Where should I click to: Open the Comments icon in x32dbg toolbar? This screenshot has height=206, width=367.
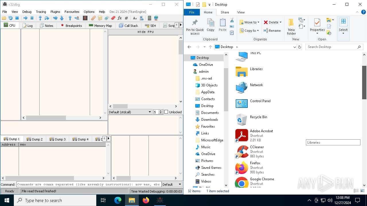tap(100, 18)
